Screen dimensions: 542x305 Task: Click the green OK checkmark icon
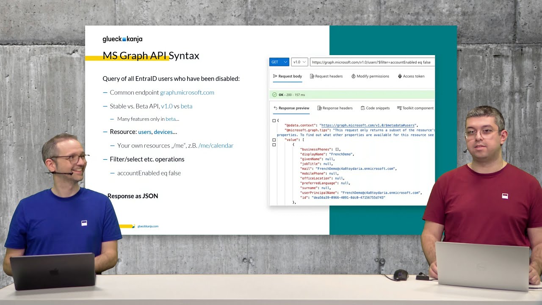274,95
